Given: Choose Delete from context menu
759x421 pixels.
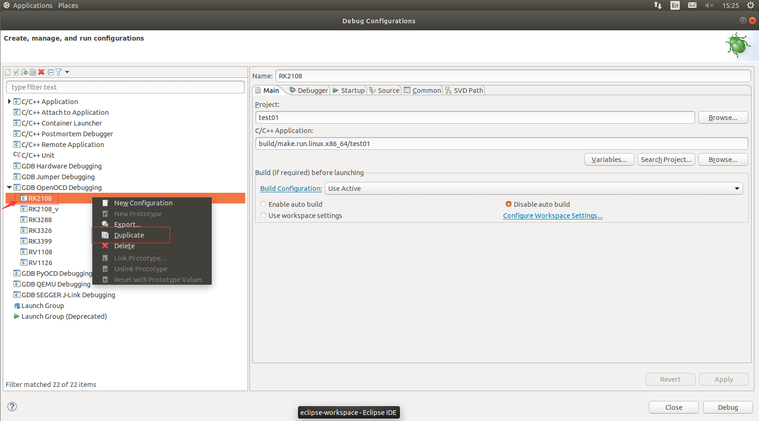Looking at the screenshot, I should pyautogui.click(x=124, y=246).
